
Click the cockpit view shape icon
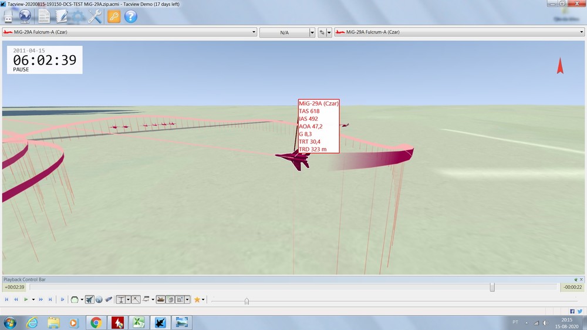tap(75, 299)
